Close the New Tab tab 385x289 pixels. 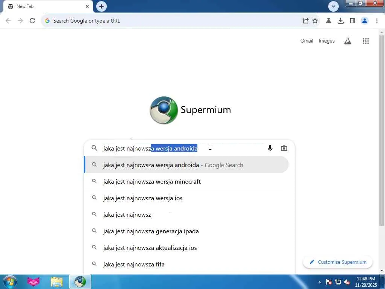pyautogui.click(x=87, y=6)
